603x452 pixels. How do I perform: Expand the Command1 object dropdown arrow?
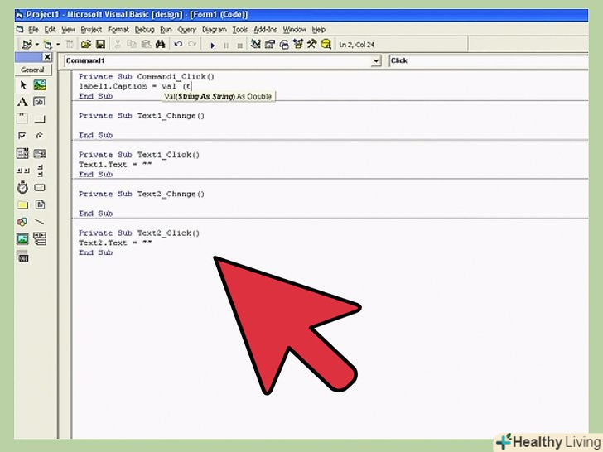coord(376,60)
